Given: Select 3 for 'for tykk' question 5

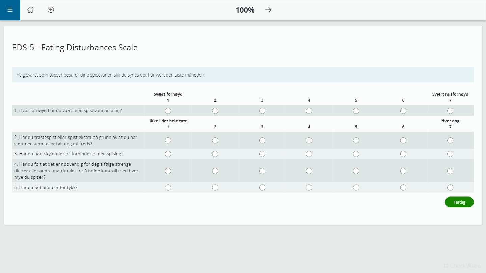Looking at the screenshot, I should tap(262, 188).
